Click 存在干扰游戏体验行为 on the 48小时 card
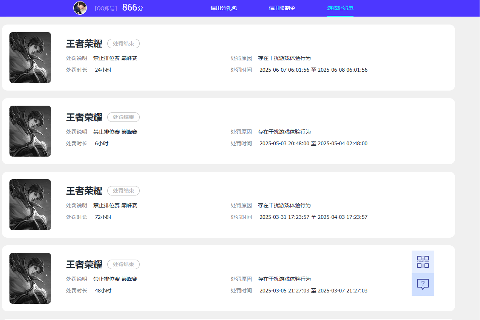480x320 pixels. (x=284, y=279)
